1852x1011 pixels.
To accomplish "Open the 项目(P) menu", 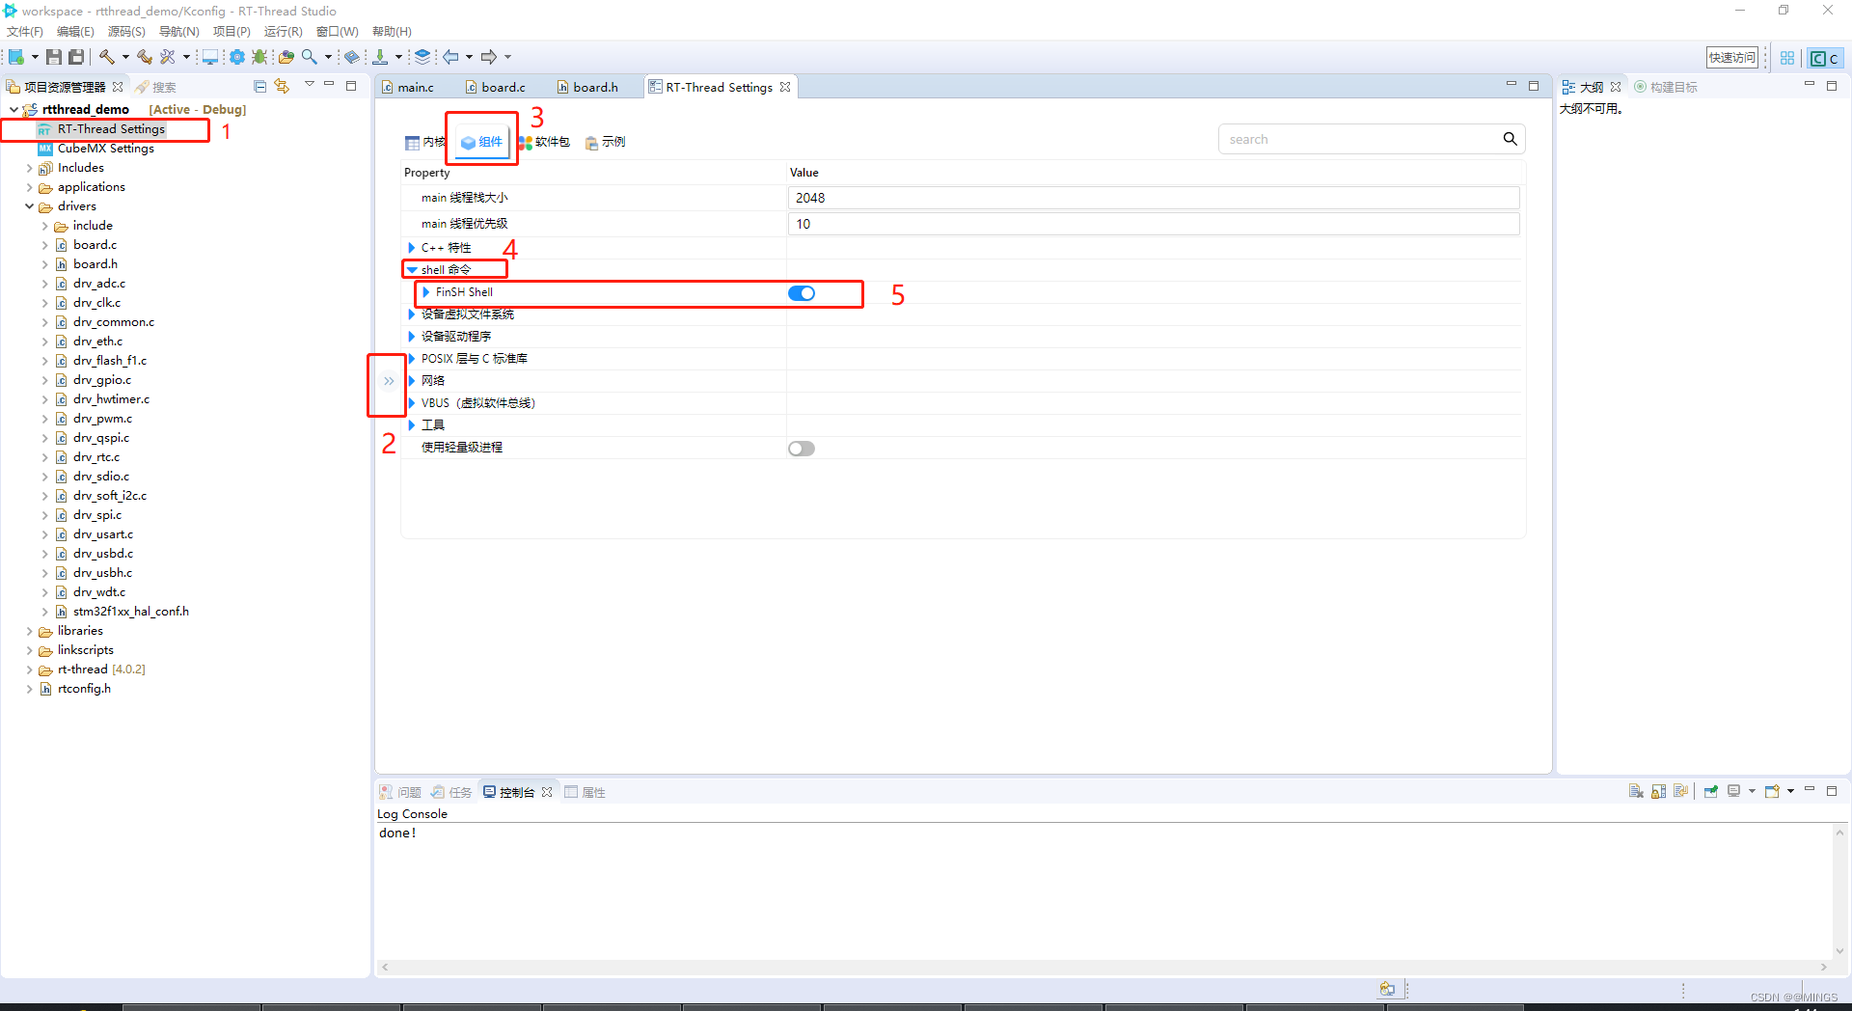I will (x=231, y=32).
